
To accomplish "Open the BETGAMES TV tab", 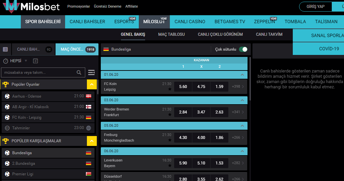I will (230, 22).
